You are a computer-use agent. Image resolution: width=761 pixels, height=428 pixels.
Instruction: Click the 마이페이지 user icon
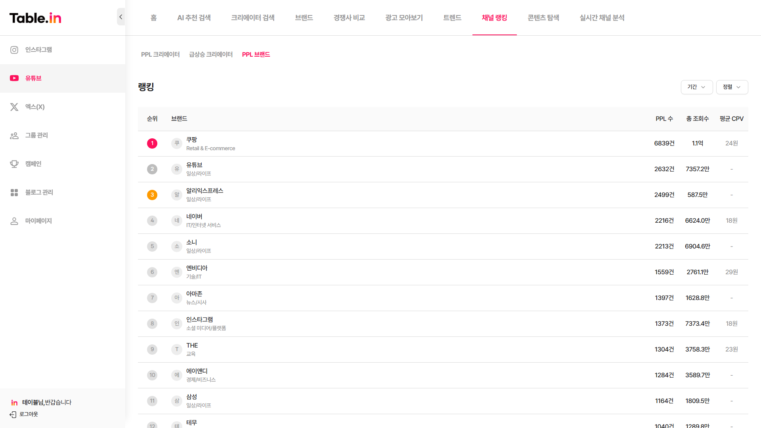pos(14,221)
